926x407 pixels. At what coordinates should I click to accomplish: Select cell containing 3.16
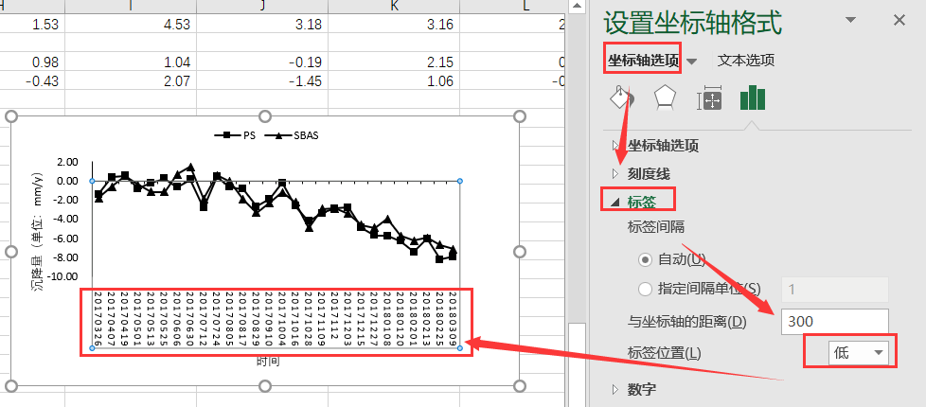point(394,24)
